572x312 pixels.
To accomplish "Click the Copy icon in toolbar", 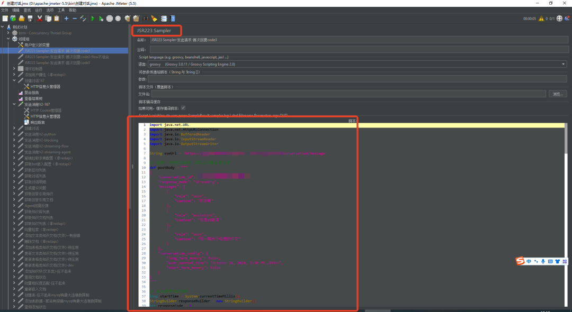I will [48, 19].
